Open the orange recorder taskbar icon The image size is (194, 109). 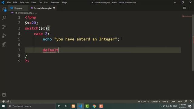point(101,106)
